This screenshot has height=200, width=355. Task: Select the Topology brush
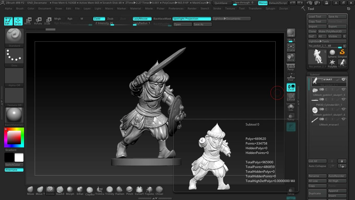click(x=149, y=191)
